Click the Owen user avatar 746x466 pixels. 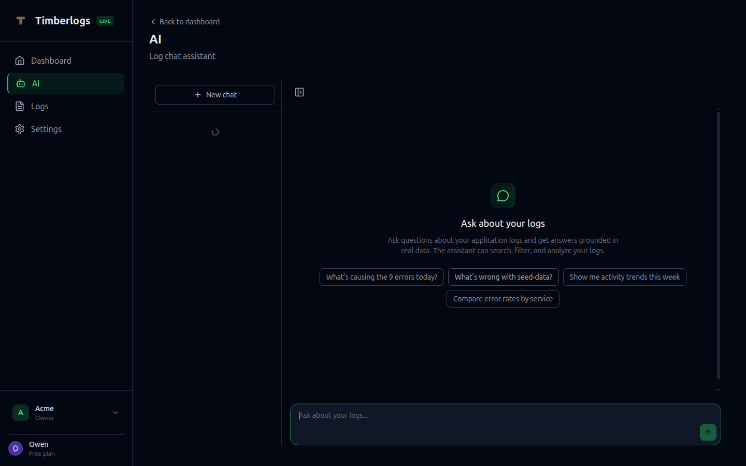click(x=15, y=448)
